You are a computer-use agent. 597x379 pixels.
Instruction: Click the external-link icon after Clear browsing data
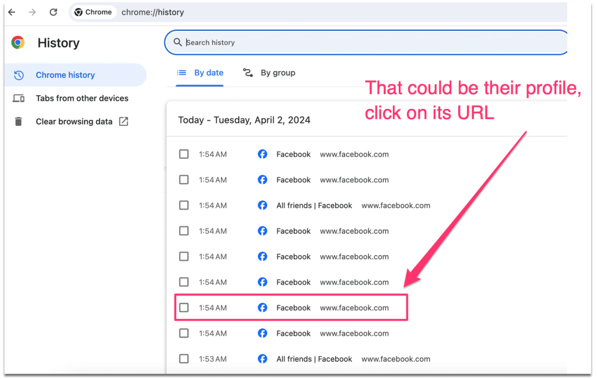pos(124,122)
